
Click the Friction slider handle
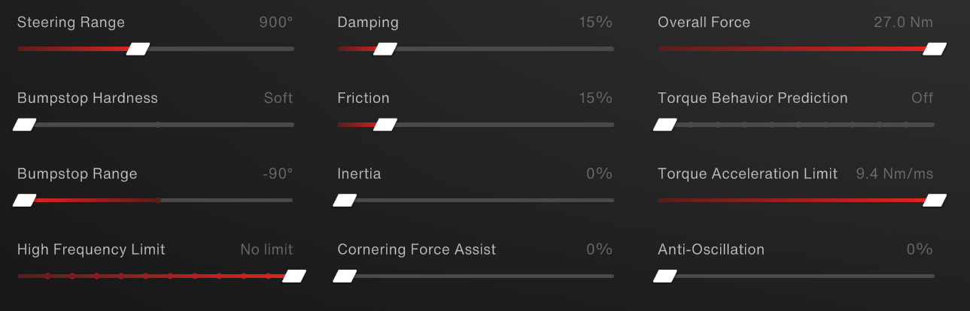point(385,125)
